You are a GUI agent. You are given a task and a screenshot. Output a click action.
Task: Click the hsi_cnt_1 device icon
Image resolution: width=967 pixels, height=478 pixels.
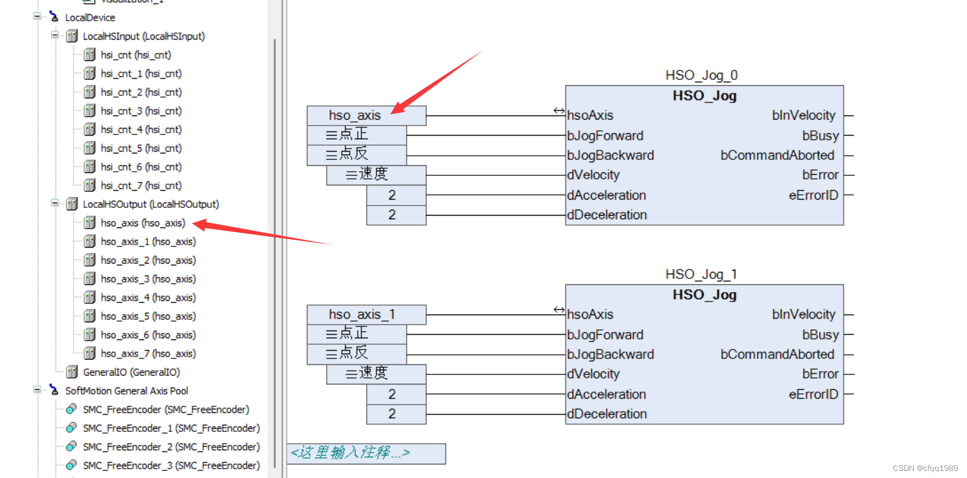pos(89,73)
